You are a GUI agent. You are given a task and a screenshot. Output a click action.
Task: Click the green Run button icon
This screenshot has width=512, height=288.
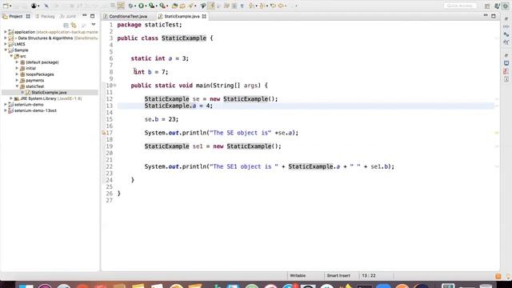pyautogui.click(x=141, y=6)
